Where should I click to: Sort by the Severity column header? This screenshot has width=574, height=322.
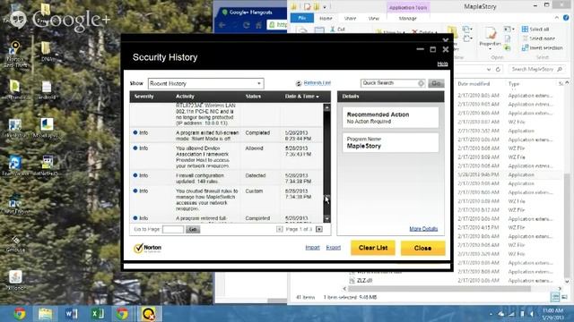tap(143, 97)
